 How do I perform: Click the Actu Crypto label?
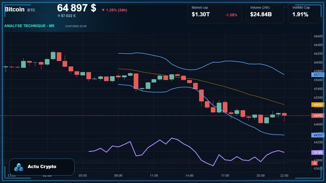tap(42, 166)
